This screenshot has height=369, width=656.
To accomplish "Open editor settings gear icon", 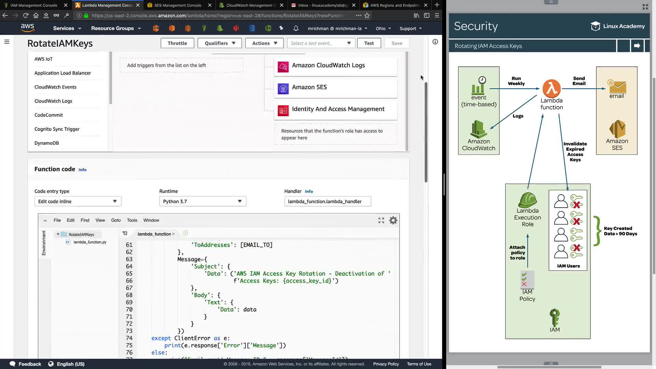I will [x=393, y=220].
